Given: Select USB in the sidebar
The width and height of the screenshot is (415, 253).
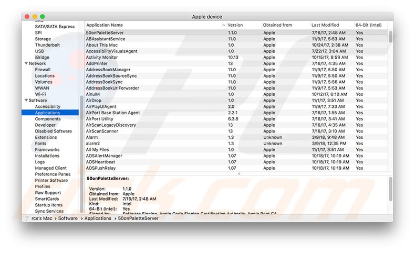Looking at the screenshot, I should click(x=39, y=51).
